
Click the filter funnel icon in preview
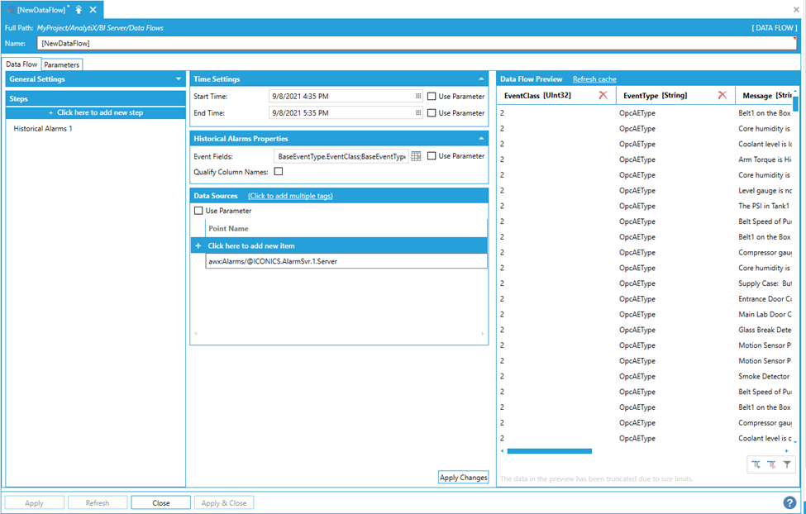tap(787, 465)
